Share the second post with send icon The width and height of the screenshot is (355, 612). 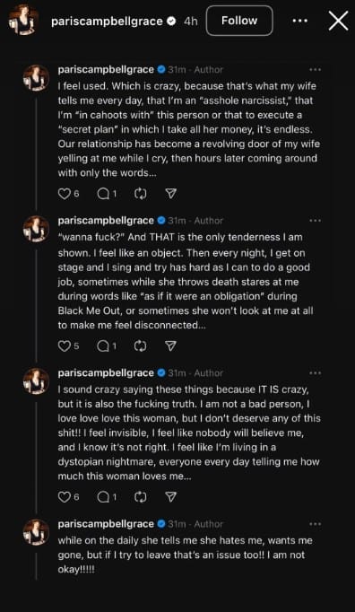171,345
